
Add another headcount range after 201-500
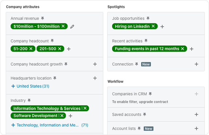coord(69,49)
